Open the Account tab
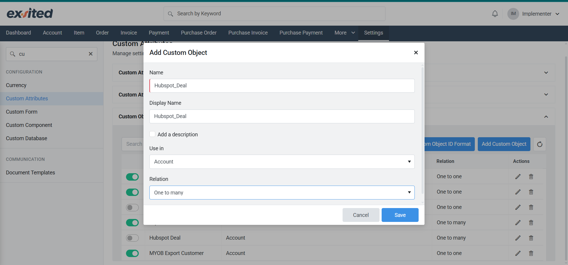Screen dimensions: 568x265 coord(52,33)
